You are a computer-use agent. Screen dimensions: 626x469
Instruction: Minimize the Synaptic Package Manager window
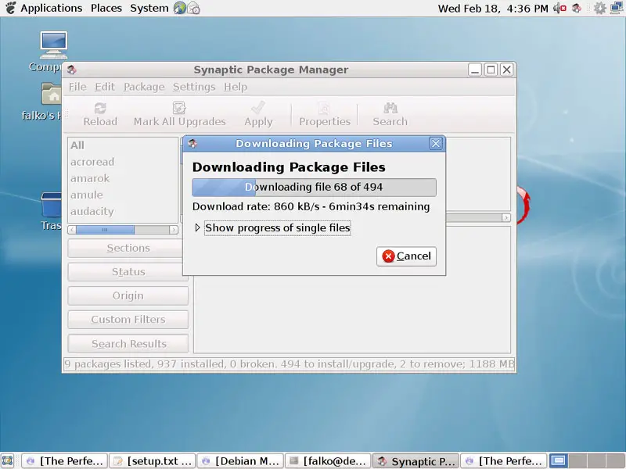click(475, 70)
